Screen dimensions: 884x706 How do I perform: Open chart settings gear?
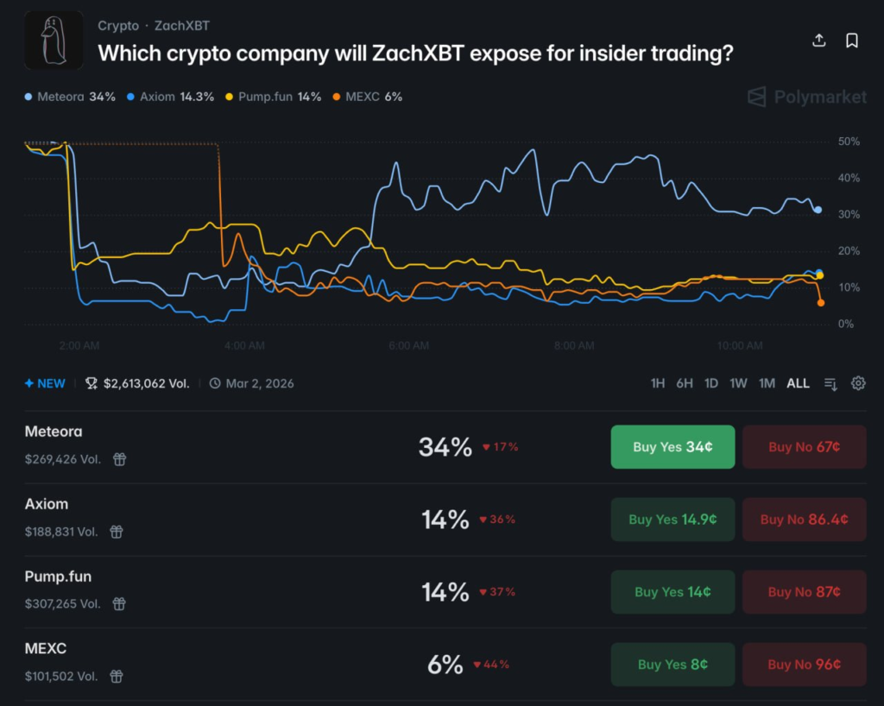[x=858, y=383]
